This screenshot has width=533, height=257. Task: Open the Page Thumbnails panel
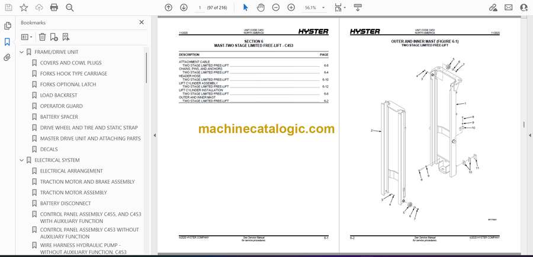8,26
